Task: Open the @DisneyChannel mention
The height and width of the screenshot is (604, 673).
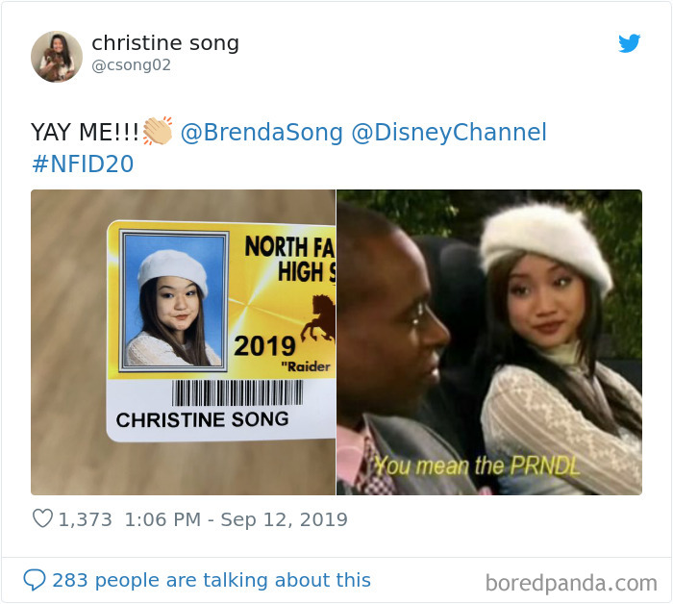Action: (x=449, y=132)
